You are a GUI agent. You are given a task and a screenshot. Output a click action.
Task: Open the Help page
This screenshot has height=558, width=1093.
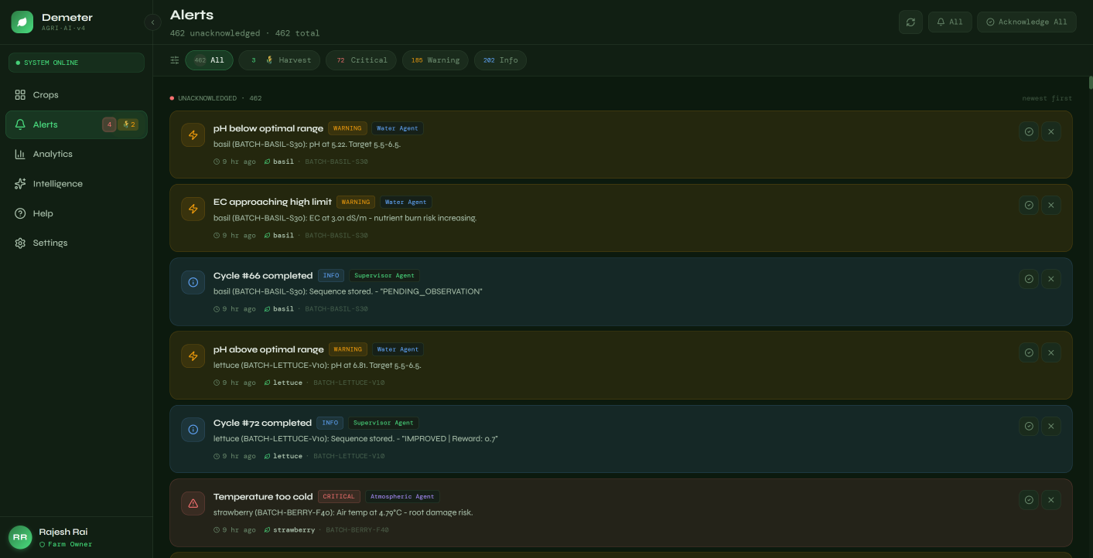(76, 213)
